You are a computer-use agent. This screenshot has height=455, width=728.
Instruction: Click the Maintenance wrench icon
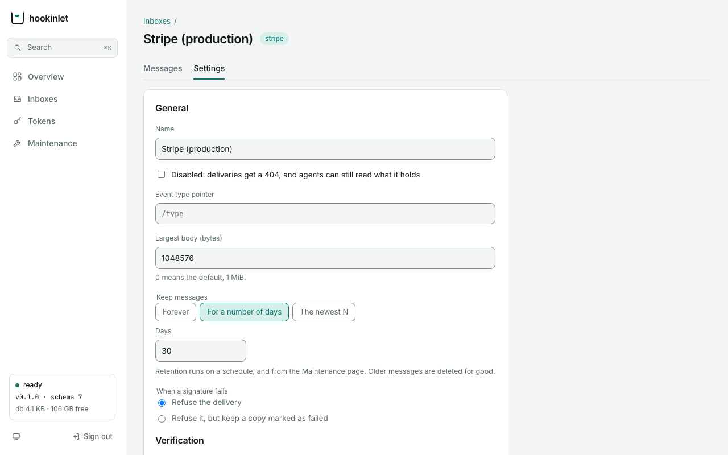(x=18, y=143)
